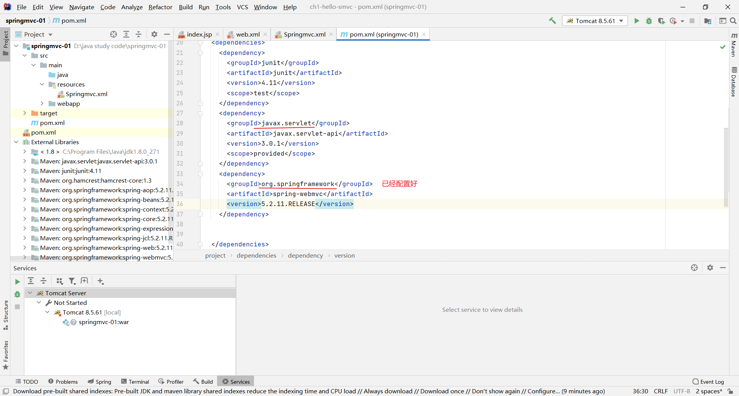
Task: Click the IDE layout icon left of the search magnifier
Action: 723,21
